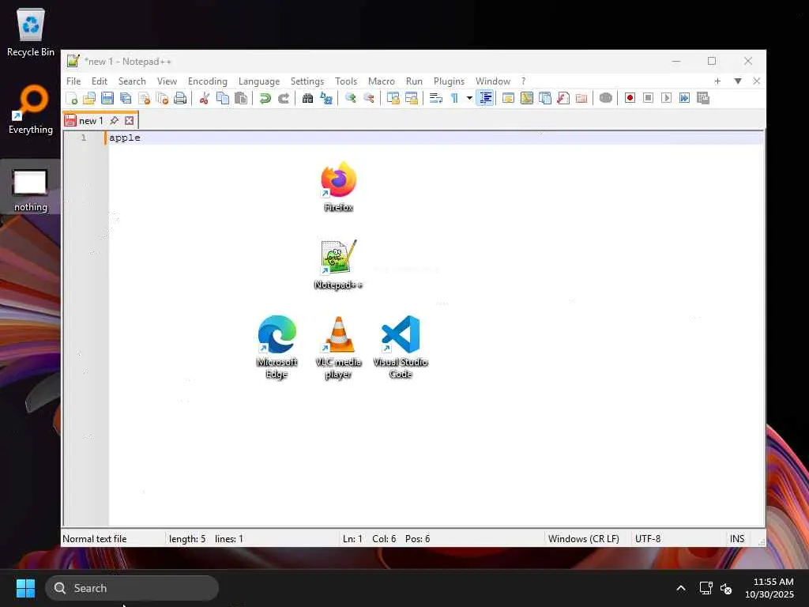Click the Save recorded macro icon

(x=702, y=98)
